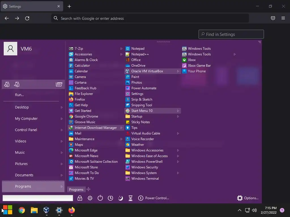Open a new browser tab

tap(69, 6)
